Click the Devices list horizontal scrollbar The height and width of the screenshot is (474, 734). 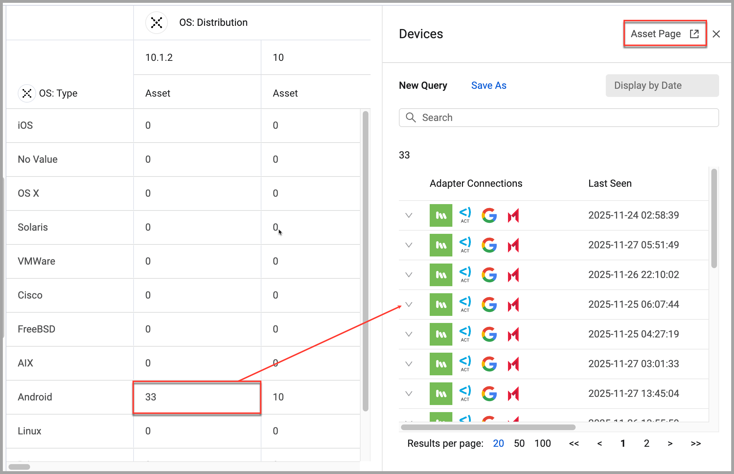click(488, 427)
